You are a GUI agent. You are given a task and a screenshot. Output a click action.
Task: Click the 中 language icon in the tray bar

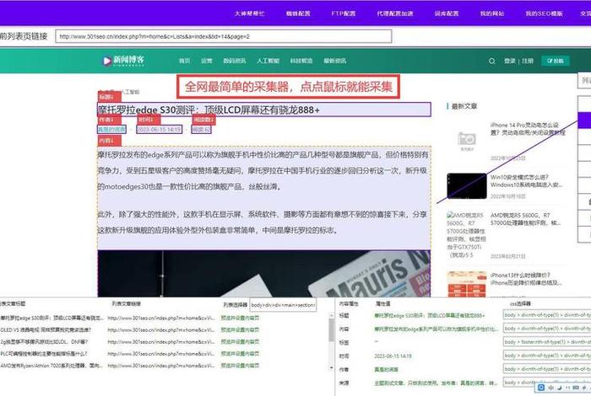(550, 388)
